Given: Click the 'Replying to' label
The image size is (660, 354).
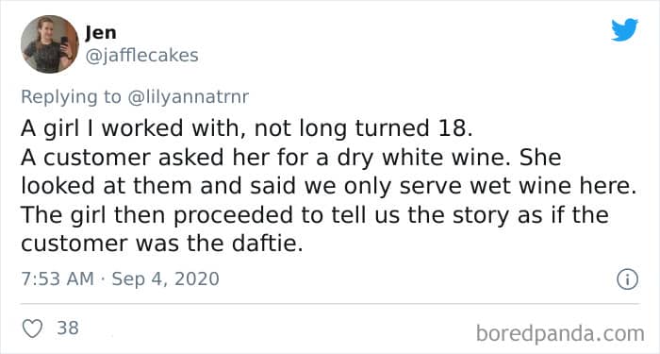Looking at the screenshot, I should [71, 97].
